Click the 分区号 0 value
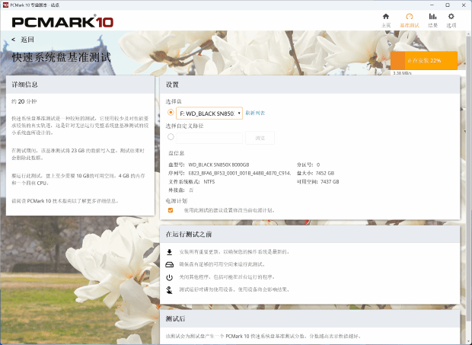Viewport: 472px width, 345px height. (x=318, y=165)
